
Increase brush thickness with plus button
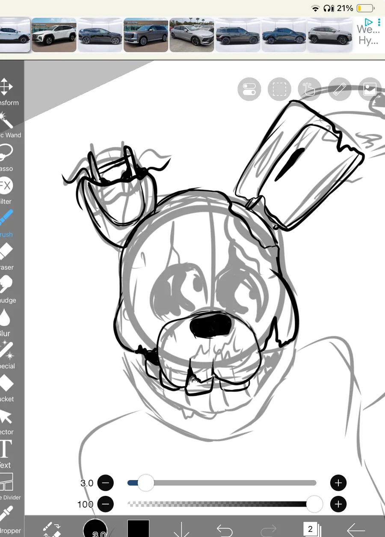338,483
